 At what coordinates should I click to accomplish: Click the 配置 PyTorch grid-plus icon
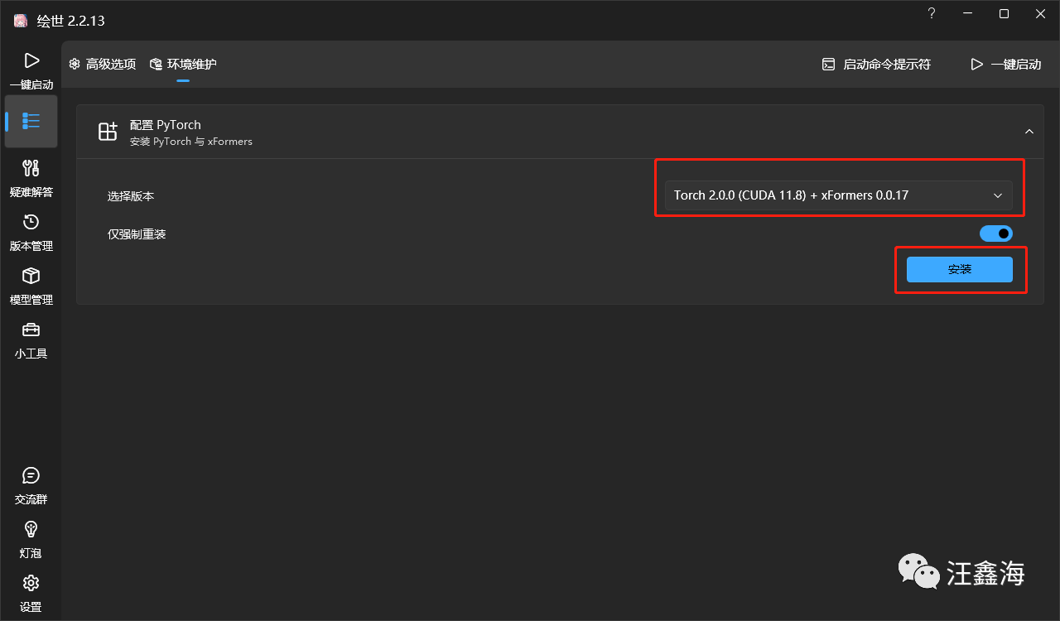[108, 132]
